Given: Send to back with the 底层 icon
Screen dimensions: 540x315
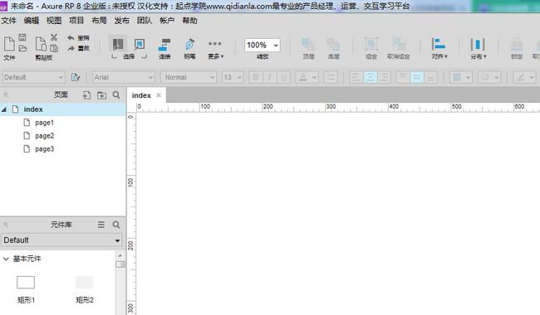Looking at the screenshot, I should (333, 48).
